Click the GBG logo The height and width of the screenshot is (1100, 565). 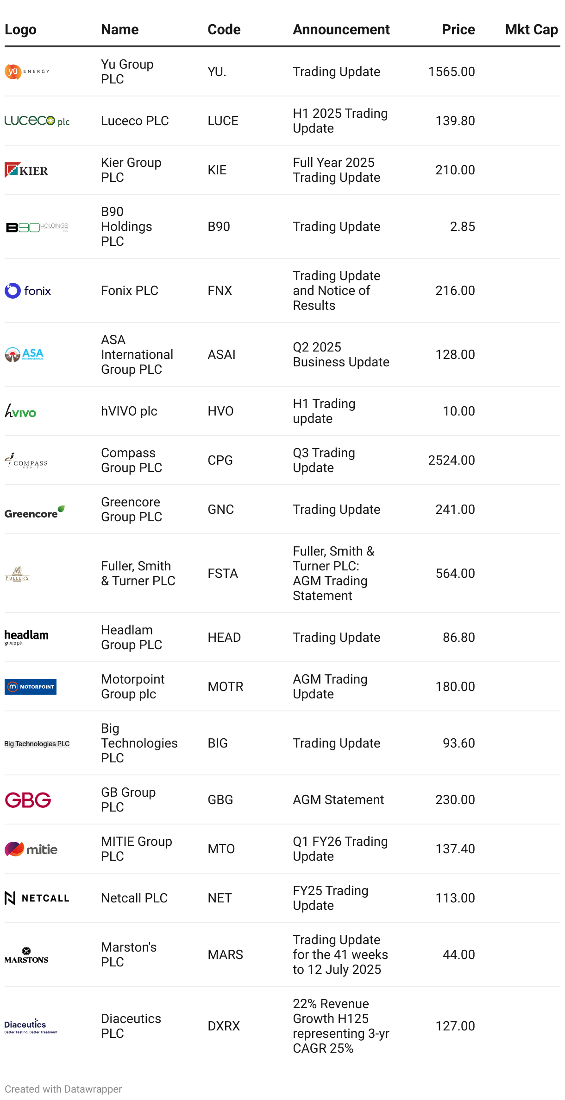28,800
